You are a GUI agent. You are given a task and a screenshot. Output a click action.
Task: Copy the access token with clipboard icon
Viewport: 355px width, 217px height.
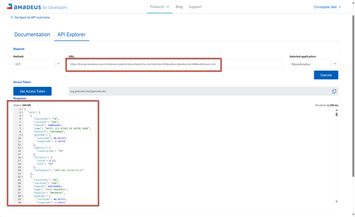point(334,91)
